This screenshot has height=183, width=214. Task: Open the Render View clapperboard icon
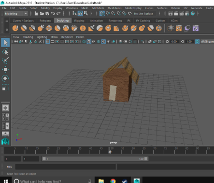tap(171, 14)
